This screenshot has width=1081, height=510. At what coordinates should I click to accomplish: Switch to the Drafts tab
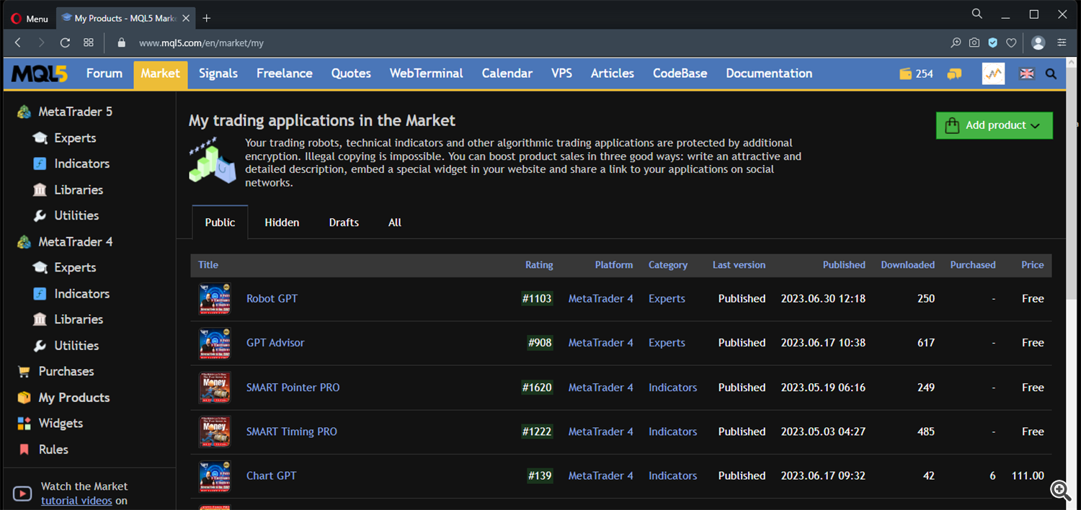pos(344,223)
